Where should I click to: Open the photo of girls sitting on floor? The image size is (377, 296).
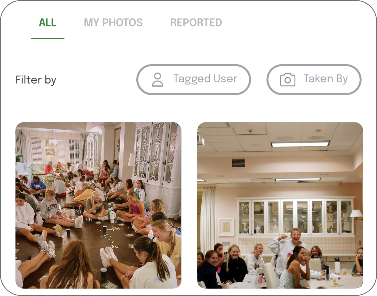point(98,205)
